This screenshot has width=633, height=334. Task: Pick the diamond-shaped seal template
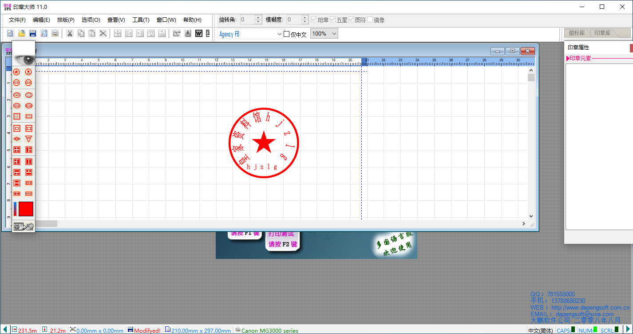(x=17, y=139)
